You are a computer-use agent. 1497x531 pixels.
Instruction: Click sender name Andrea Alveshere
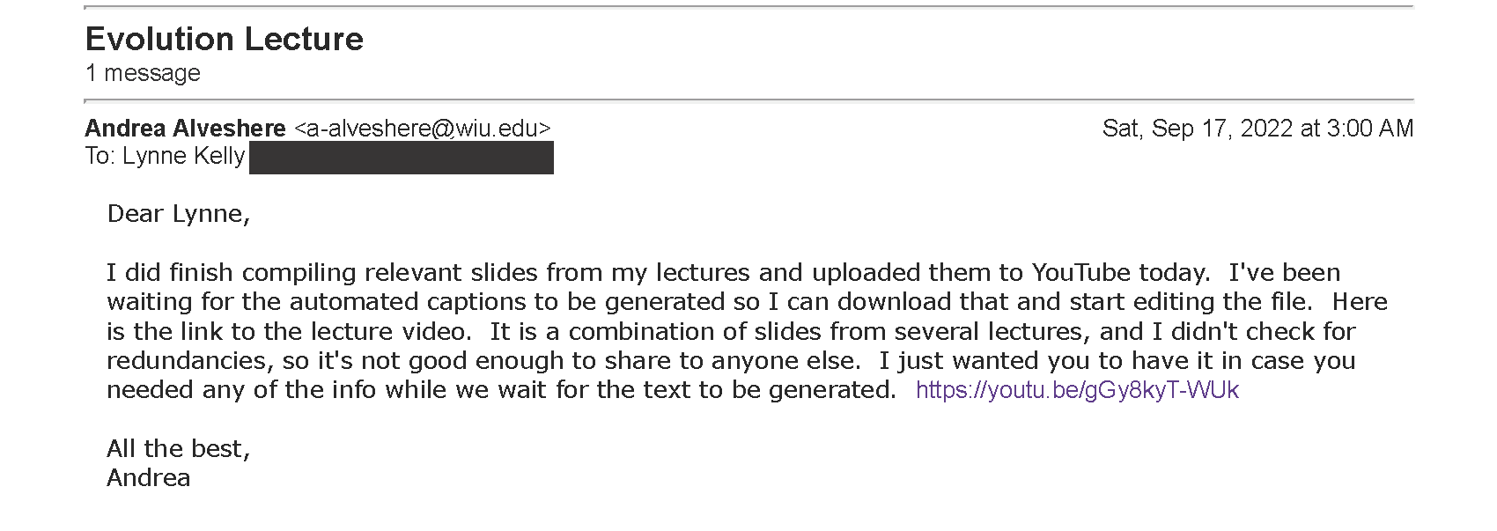pos(185,129)
